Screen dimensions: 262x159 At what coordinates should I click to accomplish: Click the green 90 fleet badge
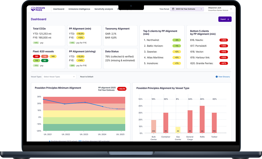pos(44,61)
